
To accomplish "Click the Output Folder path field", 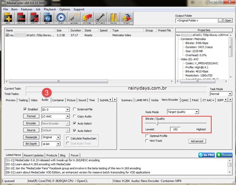I will pyautogui.click(x=197, y=20).
